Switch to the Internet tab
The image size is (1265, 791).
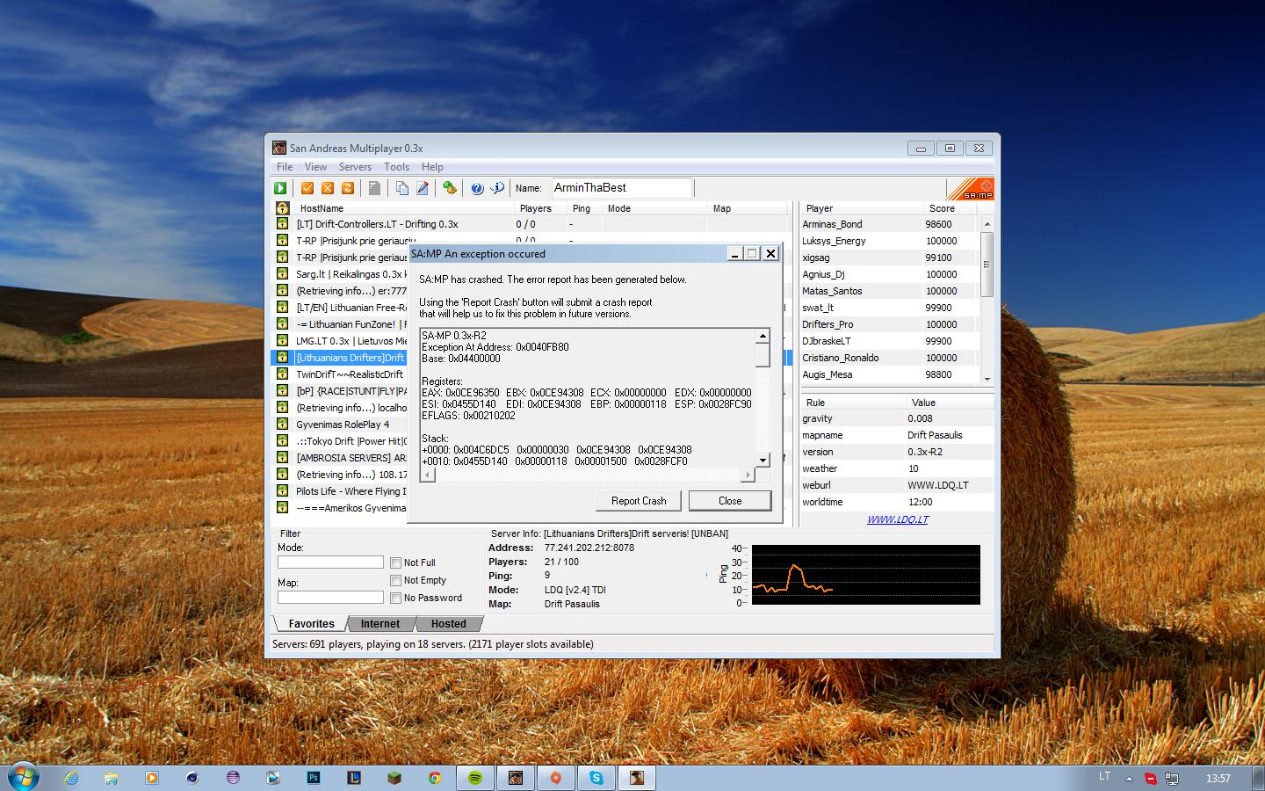tap(380, 624)
